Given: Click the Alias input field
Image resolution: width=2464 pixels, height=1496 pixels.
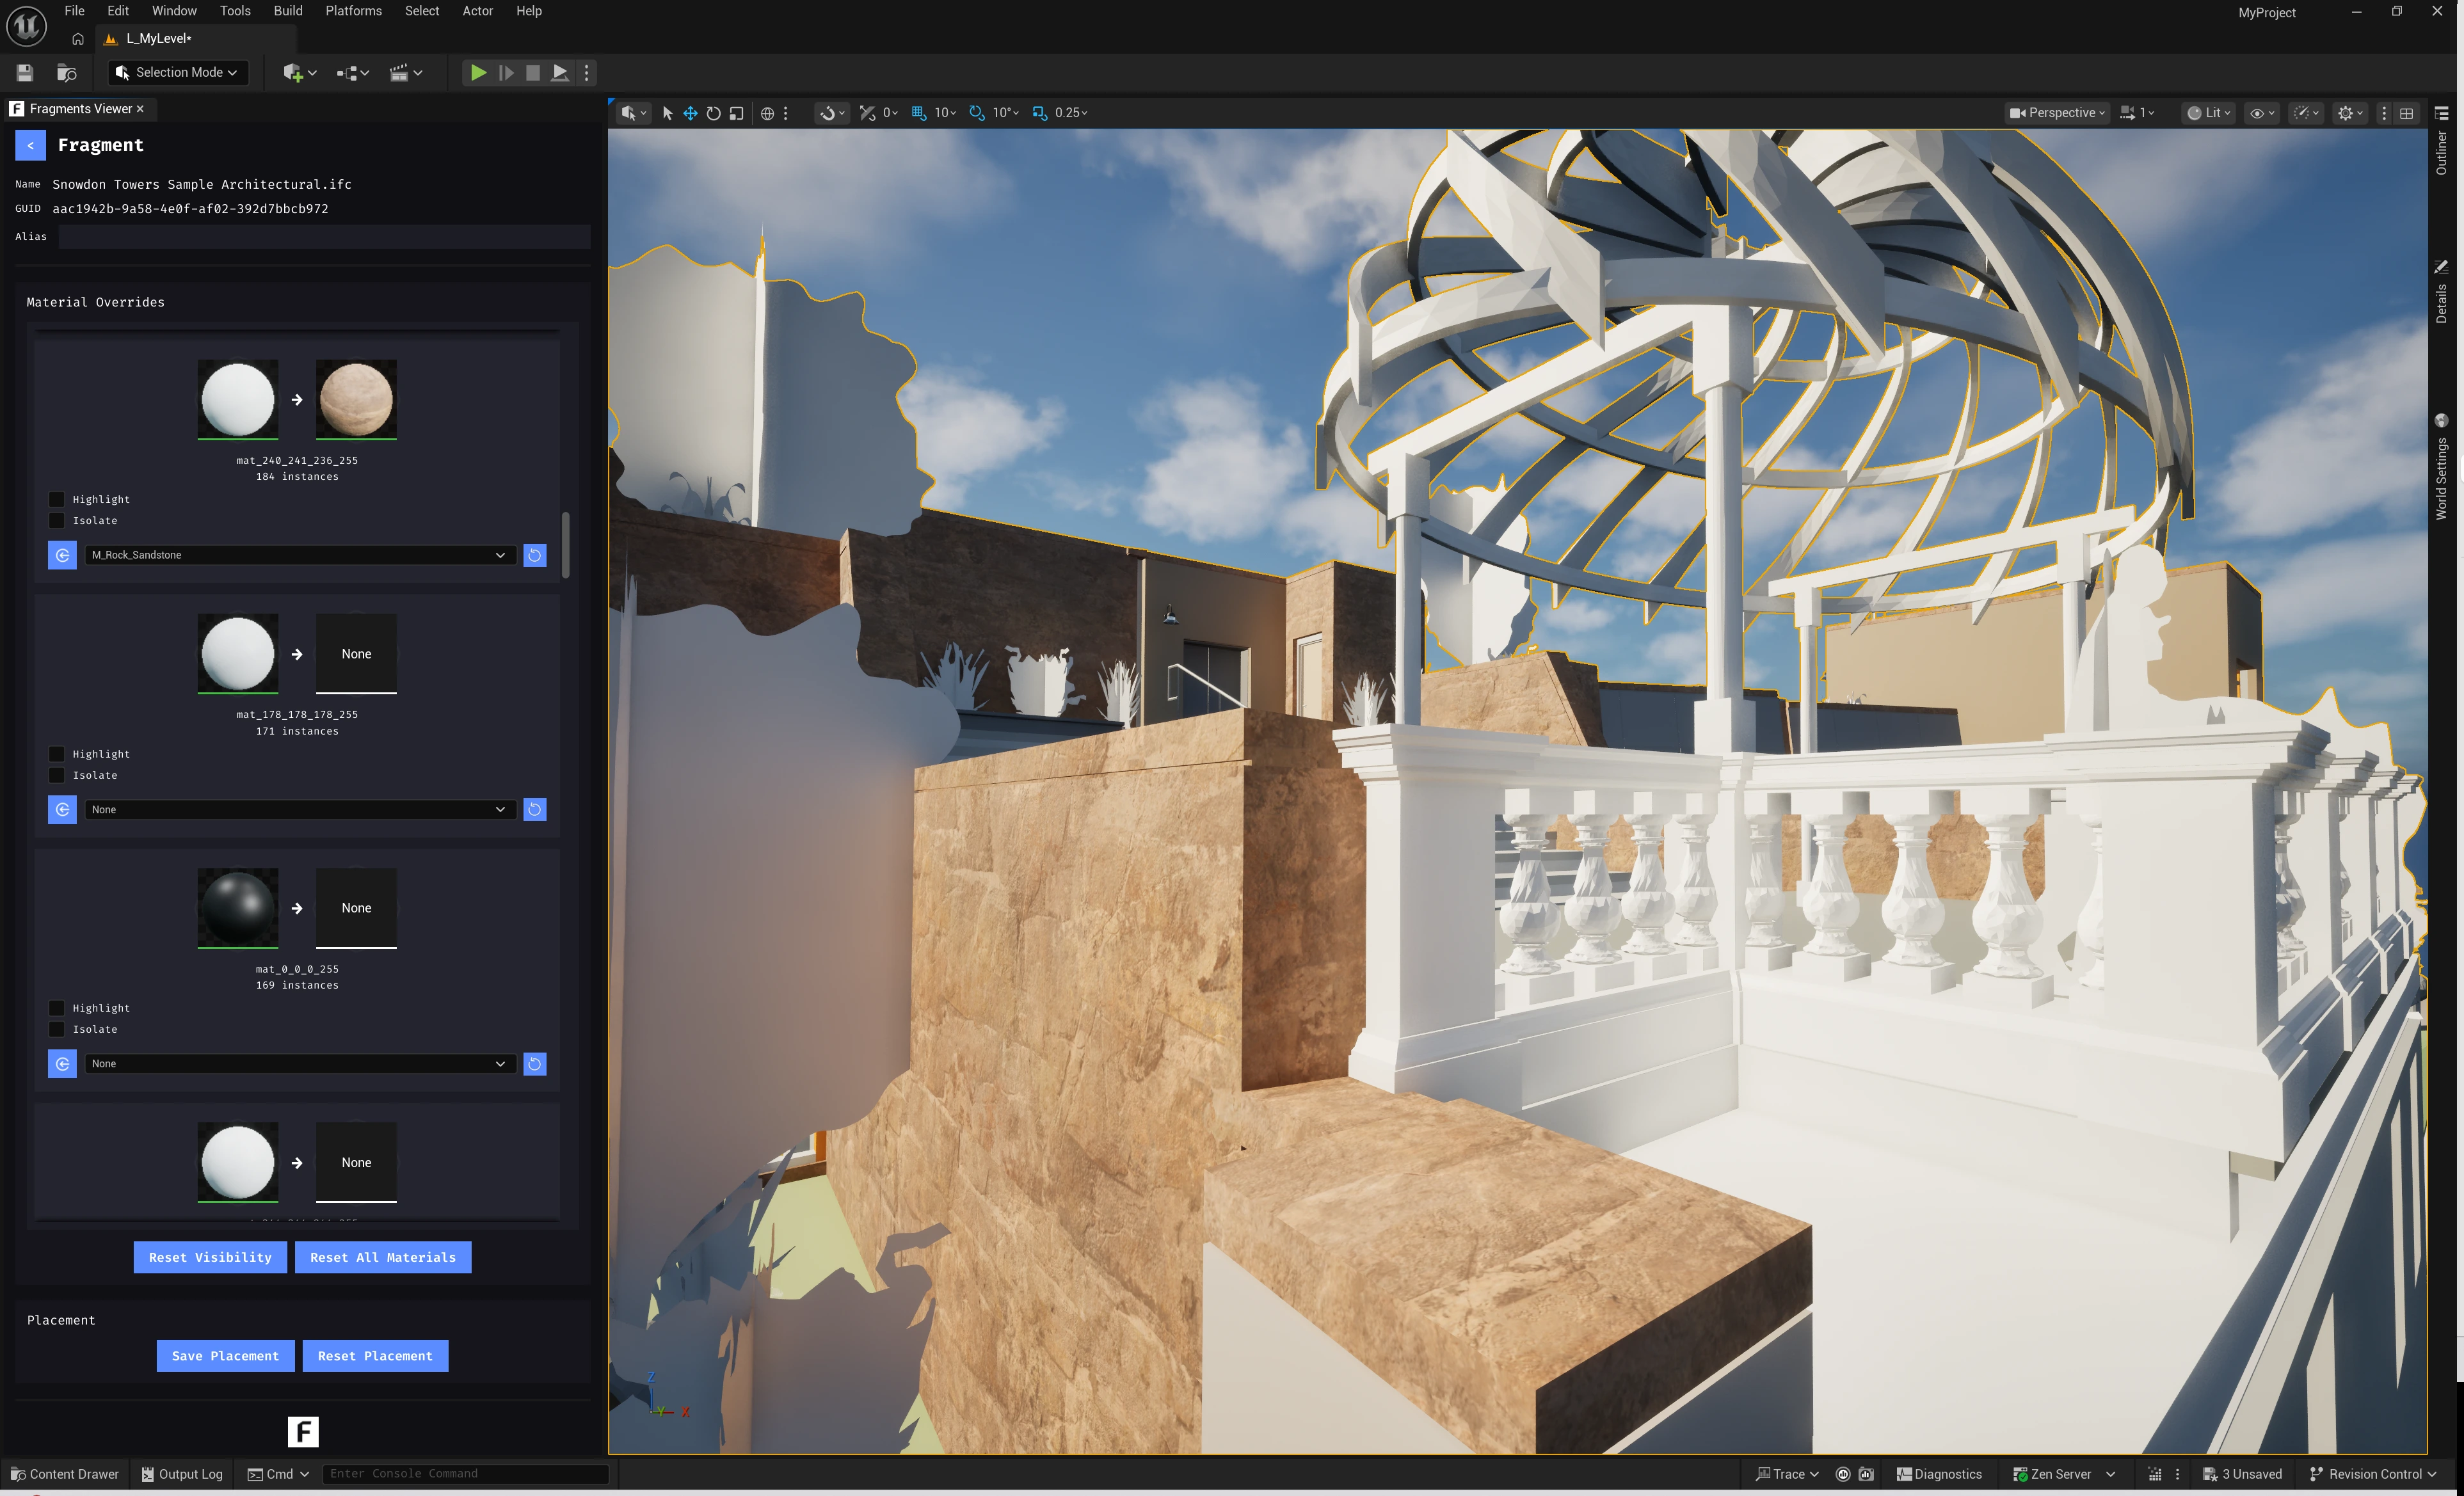Looking at the screenshot, I should pyautogui.click(x=324, y=237).
